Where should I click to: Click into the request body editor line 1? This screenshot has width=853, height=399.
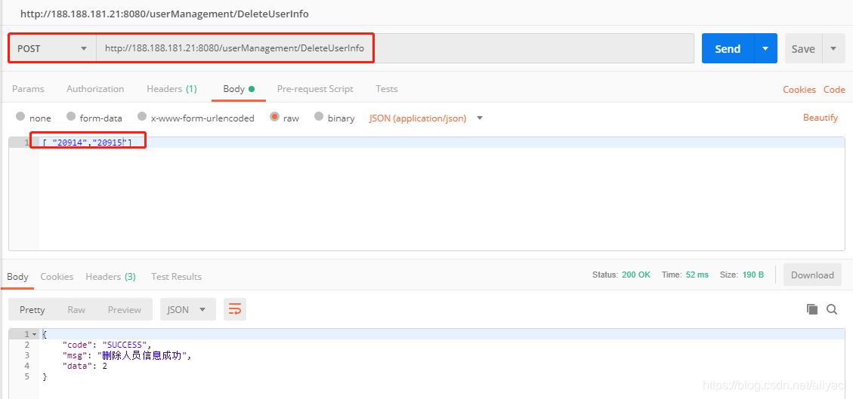point(442,143)
